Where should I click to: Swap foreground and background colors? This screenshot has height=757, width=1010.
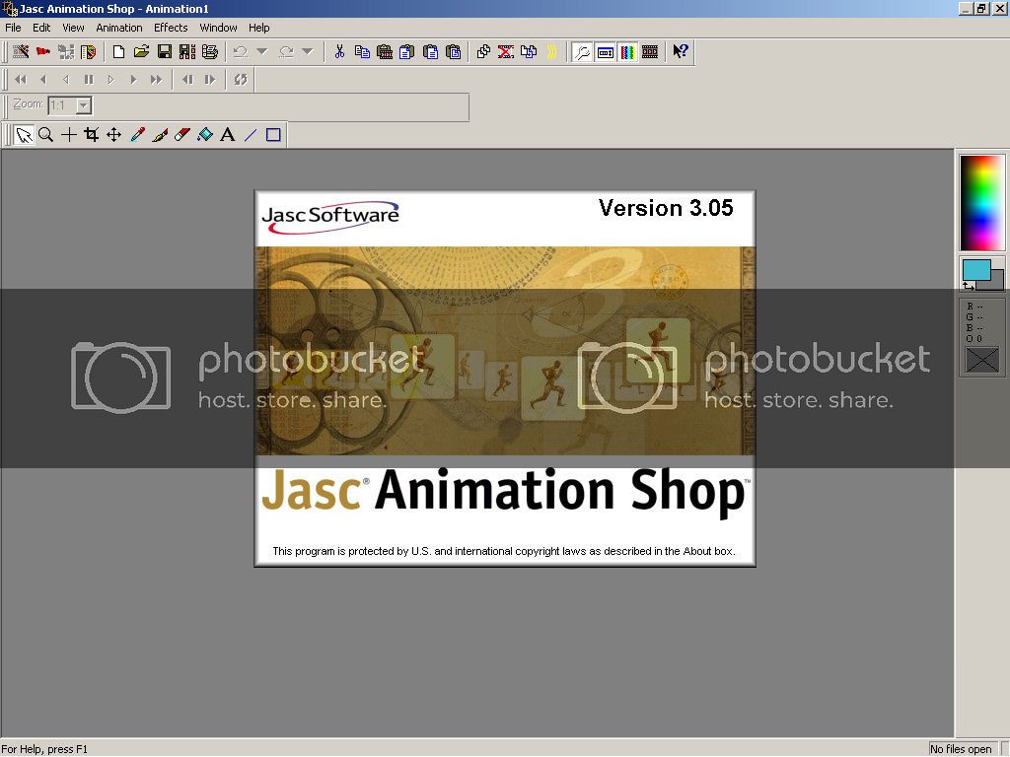coord(968,286)
